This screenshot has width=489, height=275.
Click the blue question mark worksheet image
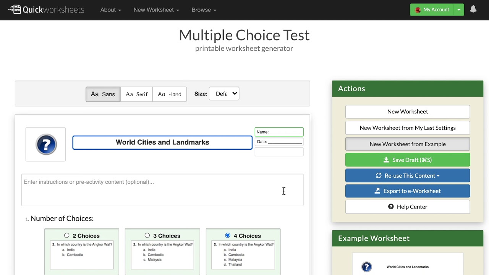point(46,144)
